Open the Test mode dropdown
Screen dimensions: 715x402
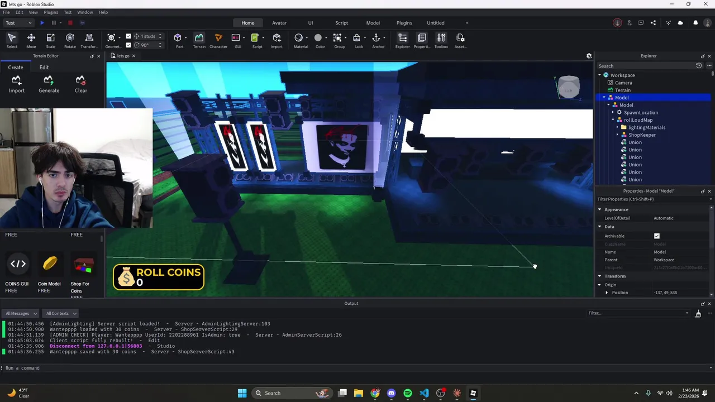pos(18,23)
